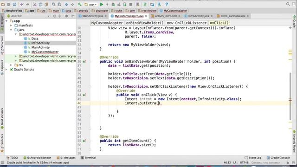Click the Copy toolbar icon
Viewport: 297px width, 167px height.
(40, 4)
